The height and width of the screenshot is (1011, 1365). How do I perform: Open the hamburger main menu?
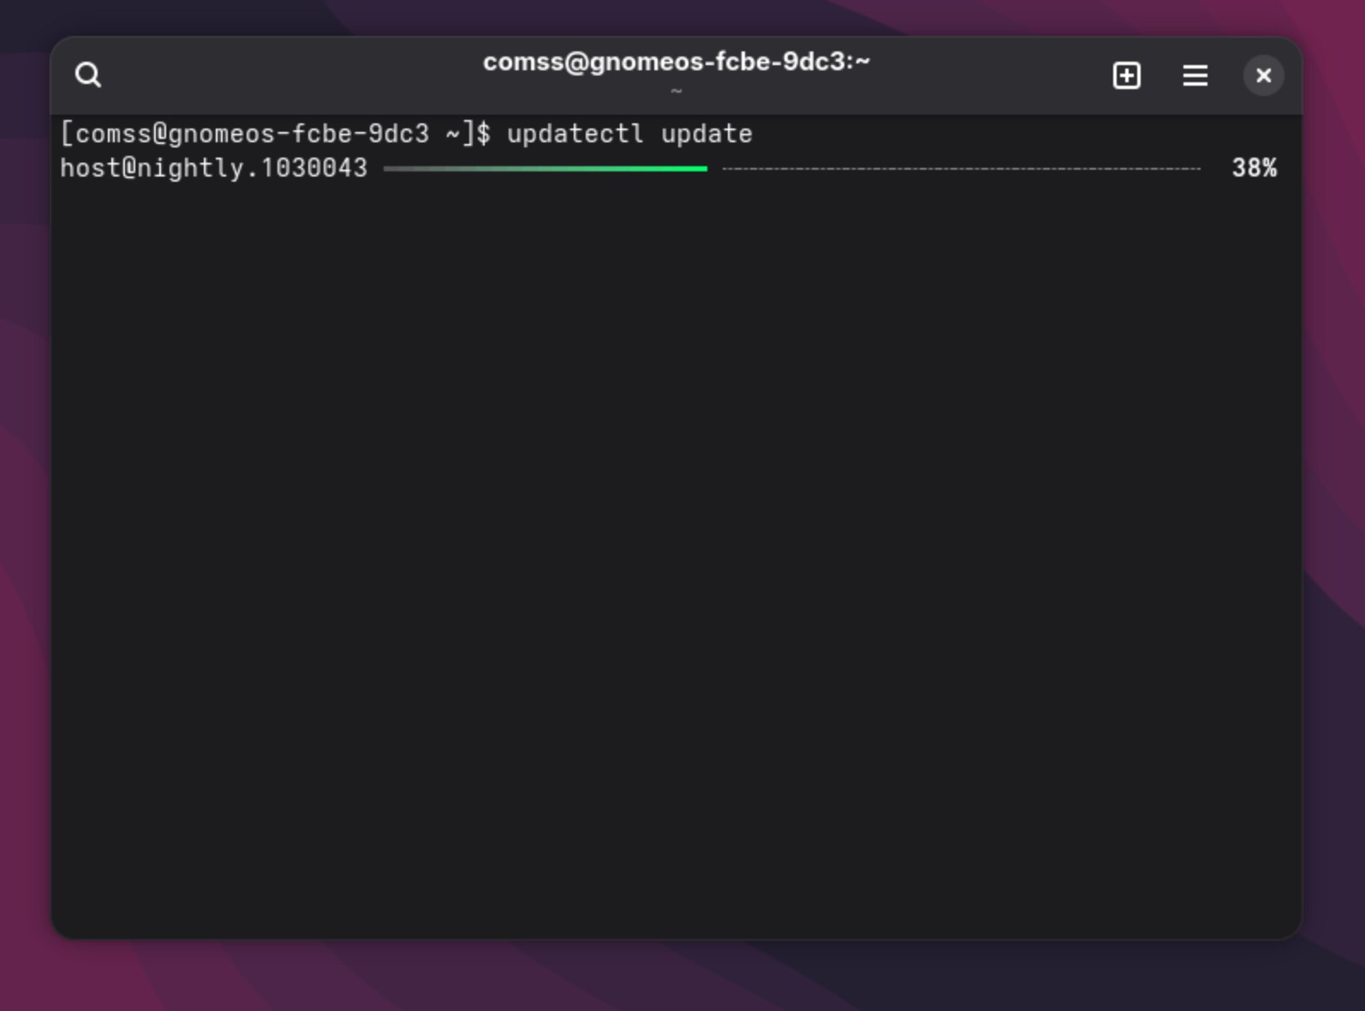(x=1195, y=75)
